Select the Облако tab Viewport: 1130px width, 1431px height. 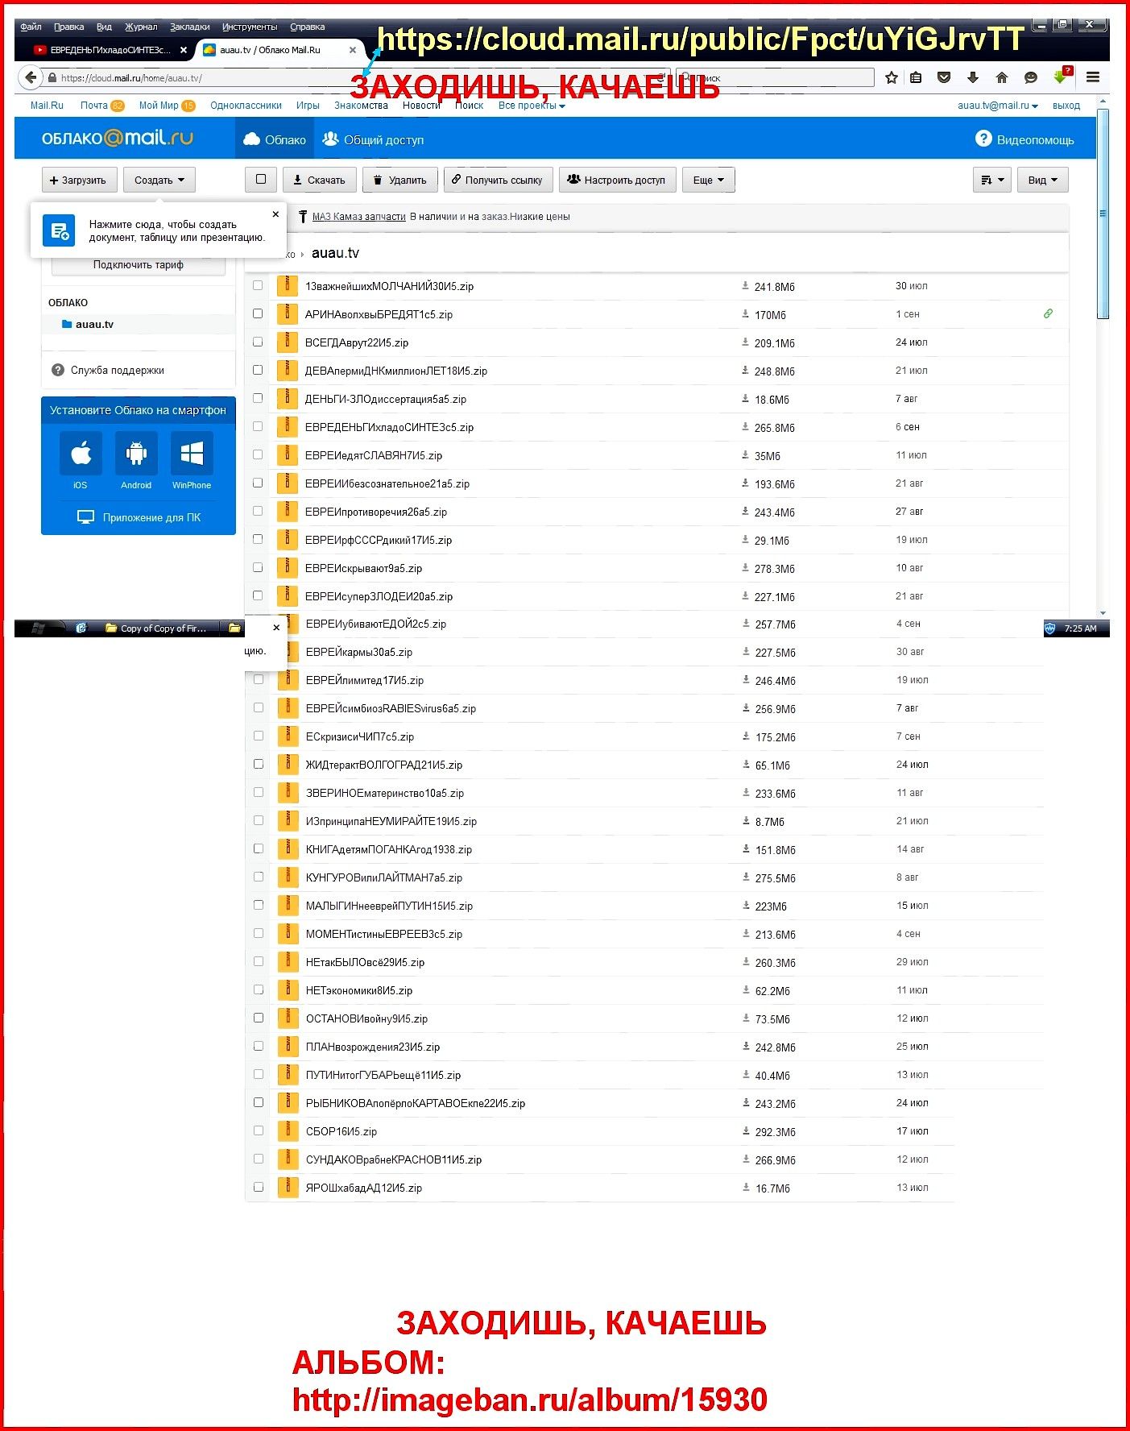275,139
